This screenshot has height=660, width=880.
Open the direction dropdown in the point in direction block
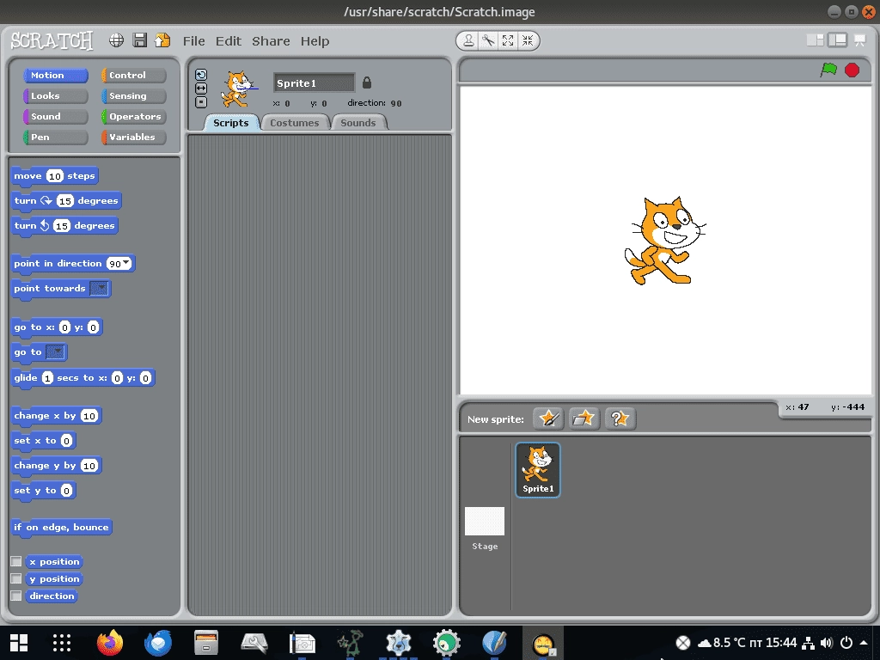click(126, 263)
